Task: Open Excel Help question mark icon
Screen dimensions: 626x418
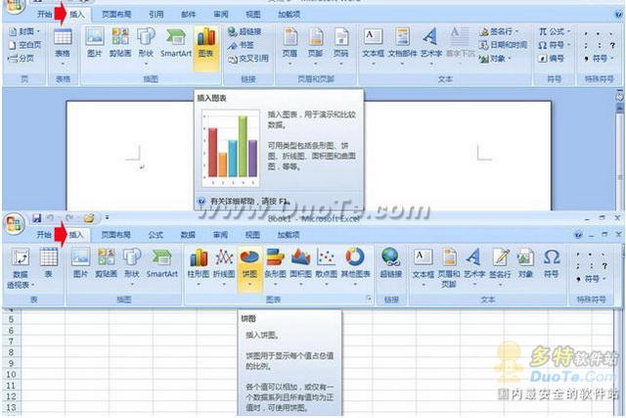Action: [578, 235]
